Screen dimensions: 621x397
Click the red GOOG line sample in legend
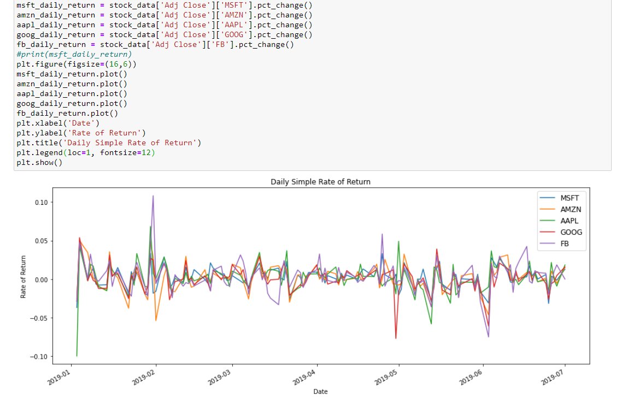click(548, 232)
